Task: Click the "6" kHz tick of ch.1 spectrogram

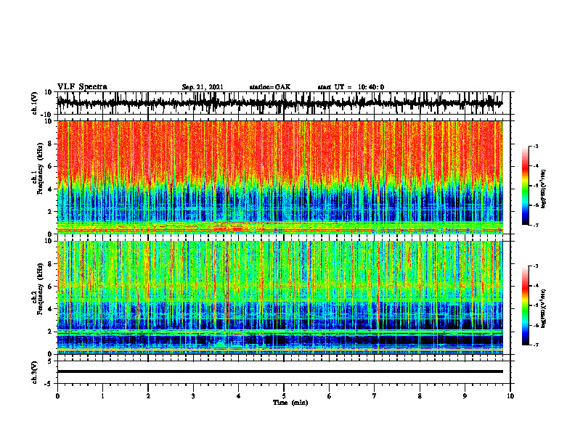Action: 51,167
